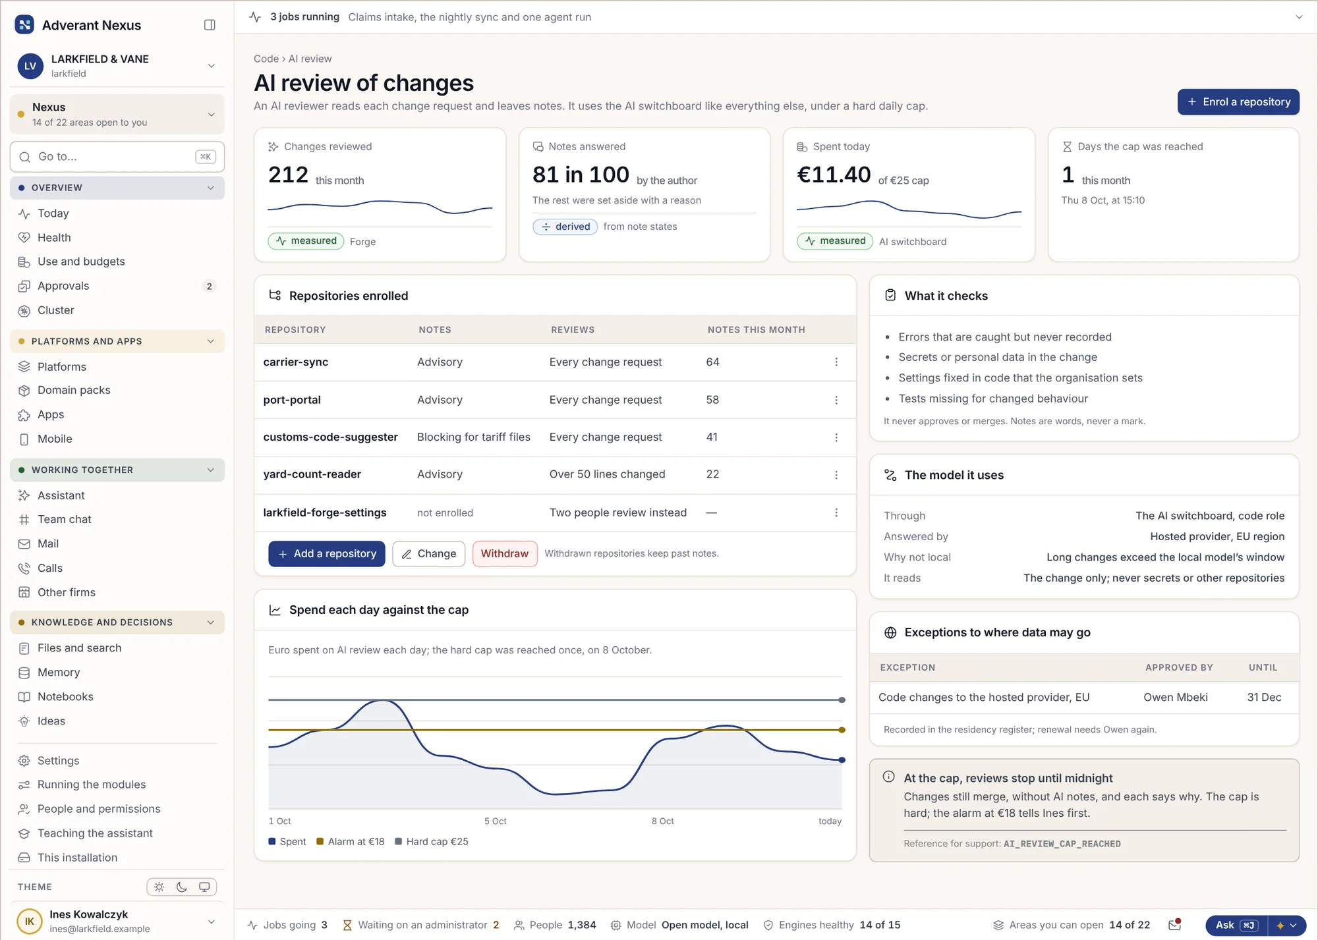Open the Larkfield & Vane organisation switcher

[x=117, y=66]
